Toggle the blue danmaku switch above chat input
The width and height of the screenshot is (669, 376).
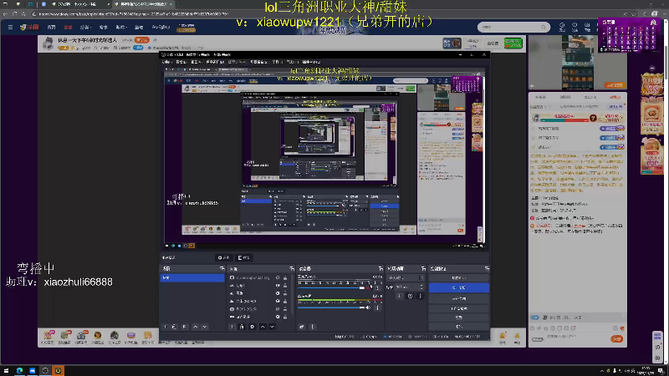(534, 318)
